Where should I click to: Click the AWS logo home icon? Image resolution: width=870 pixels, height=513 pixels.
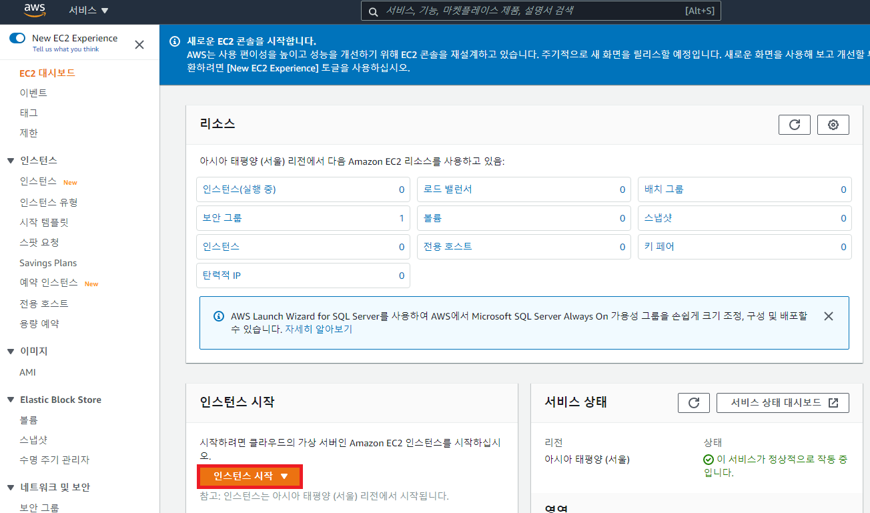point(34,10)
